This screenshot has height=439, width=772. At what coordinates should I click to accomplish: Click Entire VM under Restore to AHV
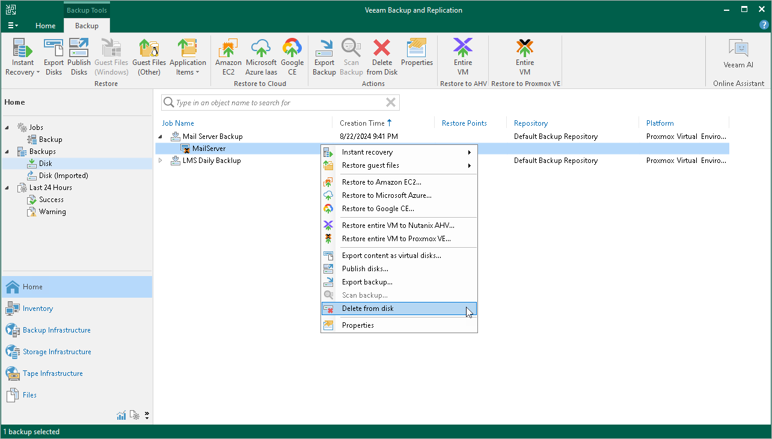tap(463, 57)
